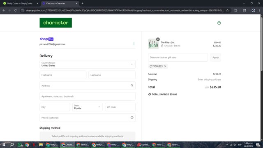Click the Shop Pay logo

click(46, 39)
